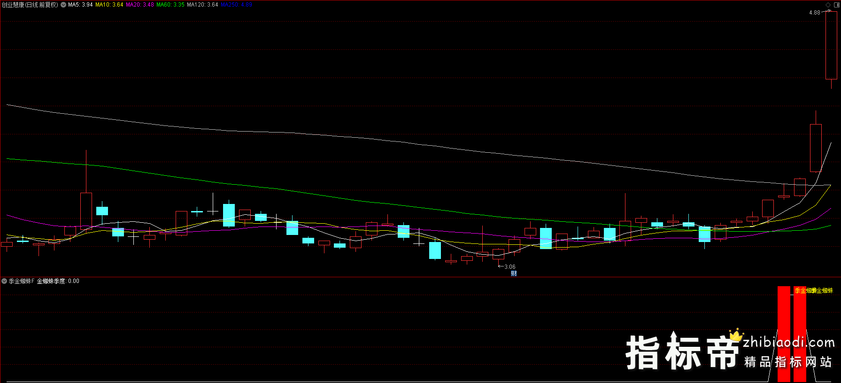Screen dimensions: 841x383
Task: Click the left red signal bar in the sub-chart
Action: tap(784, 334)
